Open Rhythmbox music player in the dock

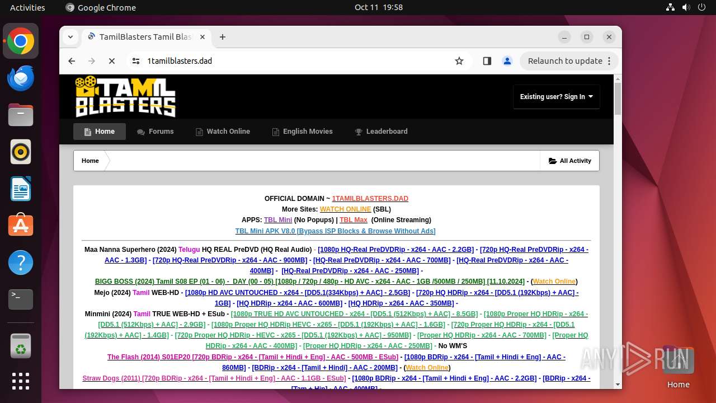click(x=21, y=152)
